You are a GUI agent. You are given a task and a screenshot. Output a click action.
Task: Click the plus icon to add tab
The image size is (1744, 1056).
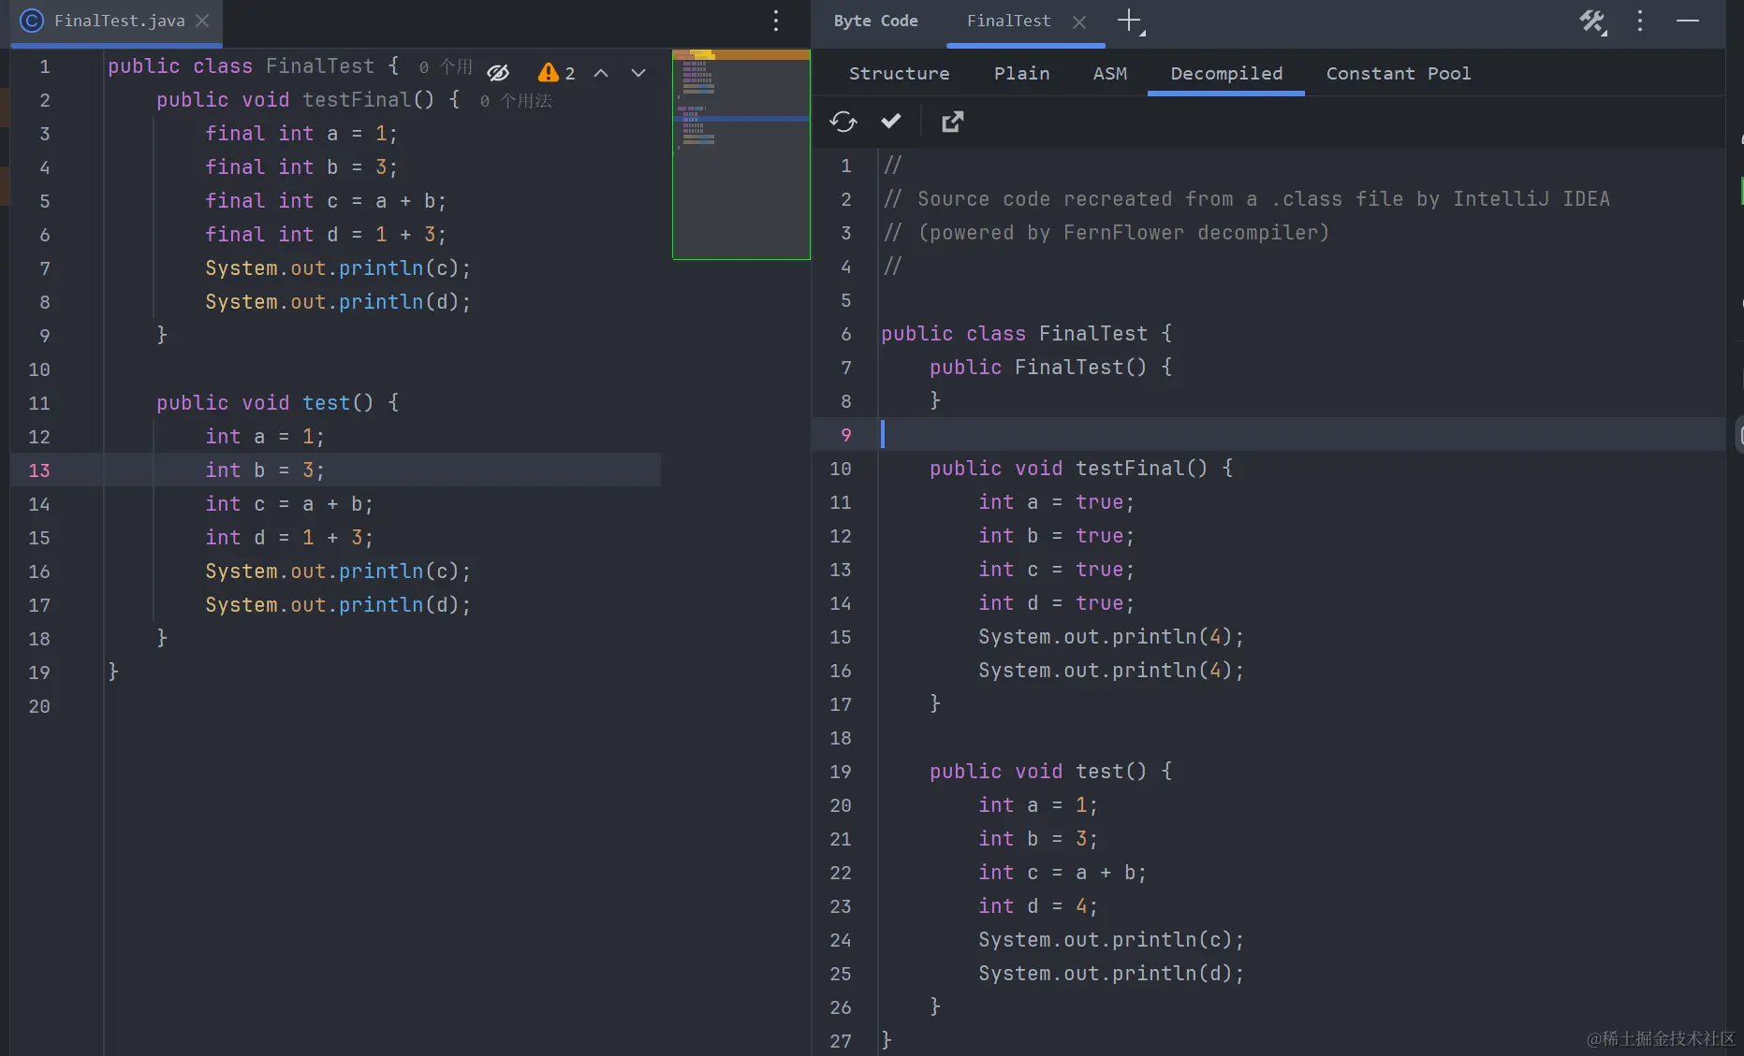1130,21
